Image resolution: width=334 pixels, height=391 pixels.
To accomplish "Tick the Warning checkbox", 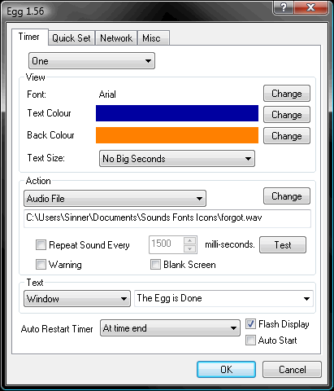I will [41, 264].
